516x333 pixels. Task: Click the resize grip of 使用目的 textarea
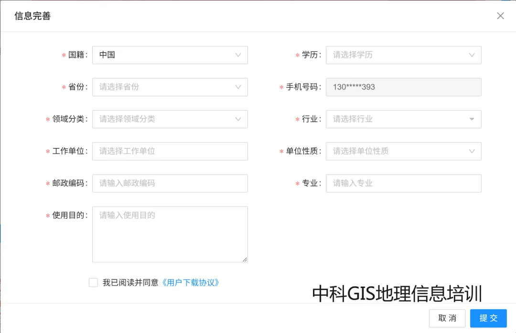(x=245, y=259)
